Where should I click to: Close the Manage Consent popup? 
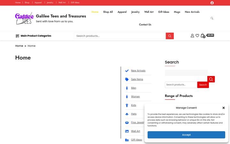[x=223, y=108]
